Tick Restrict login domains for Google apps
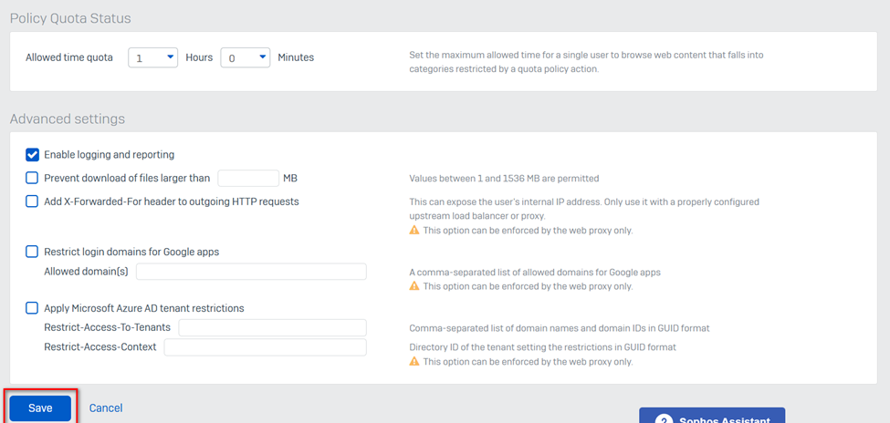 (x=32, y=252)
